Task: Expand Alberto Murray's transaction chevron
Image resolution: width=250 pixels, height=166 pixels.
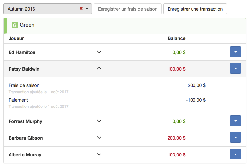Action: pyautogui.click(x=99, y=154)
